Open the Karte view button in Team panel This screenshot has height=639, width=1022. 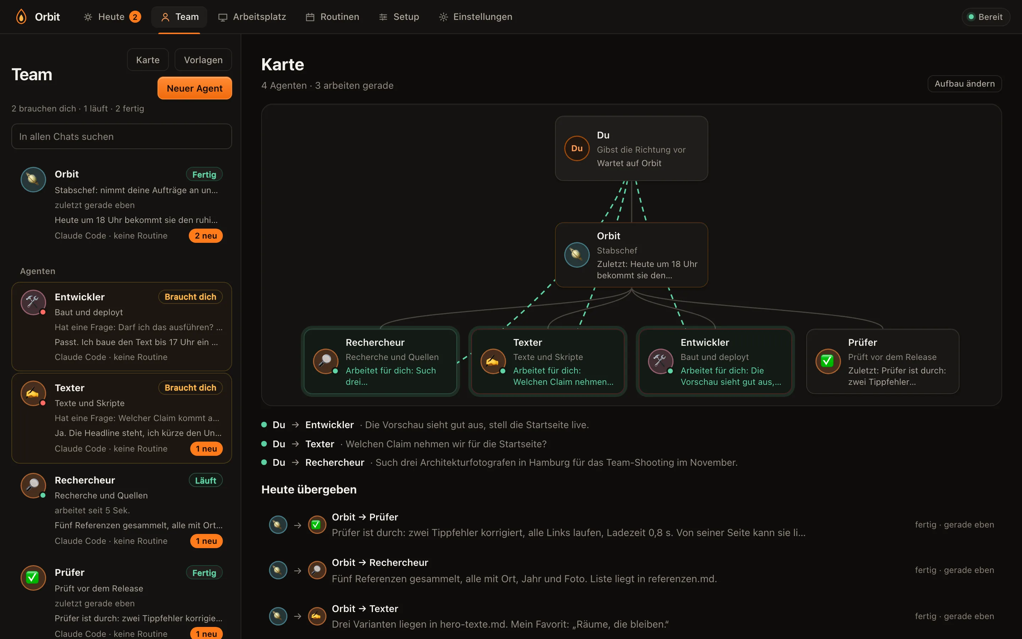[148, 60]
